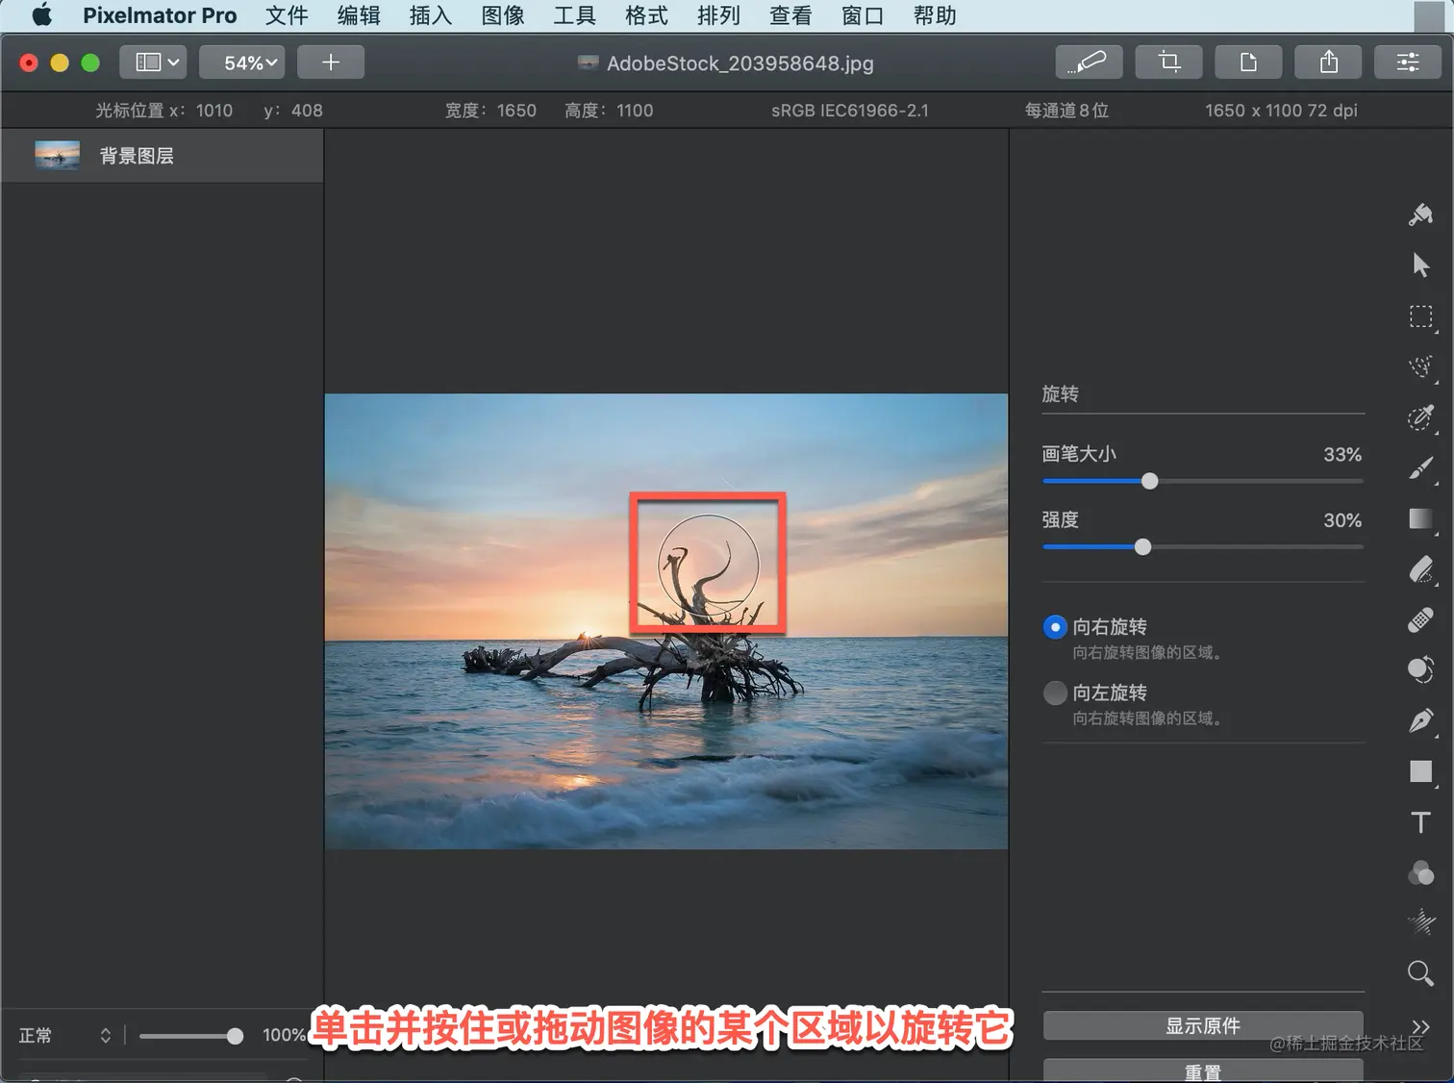1454x1083 pixels.
Task: Open the Effects tool
Action: point(1420,922)
